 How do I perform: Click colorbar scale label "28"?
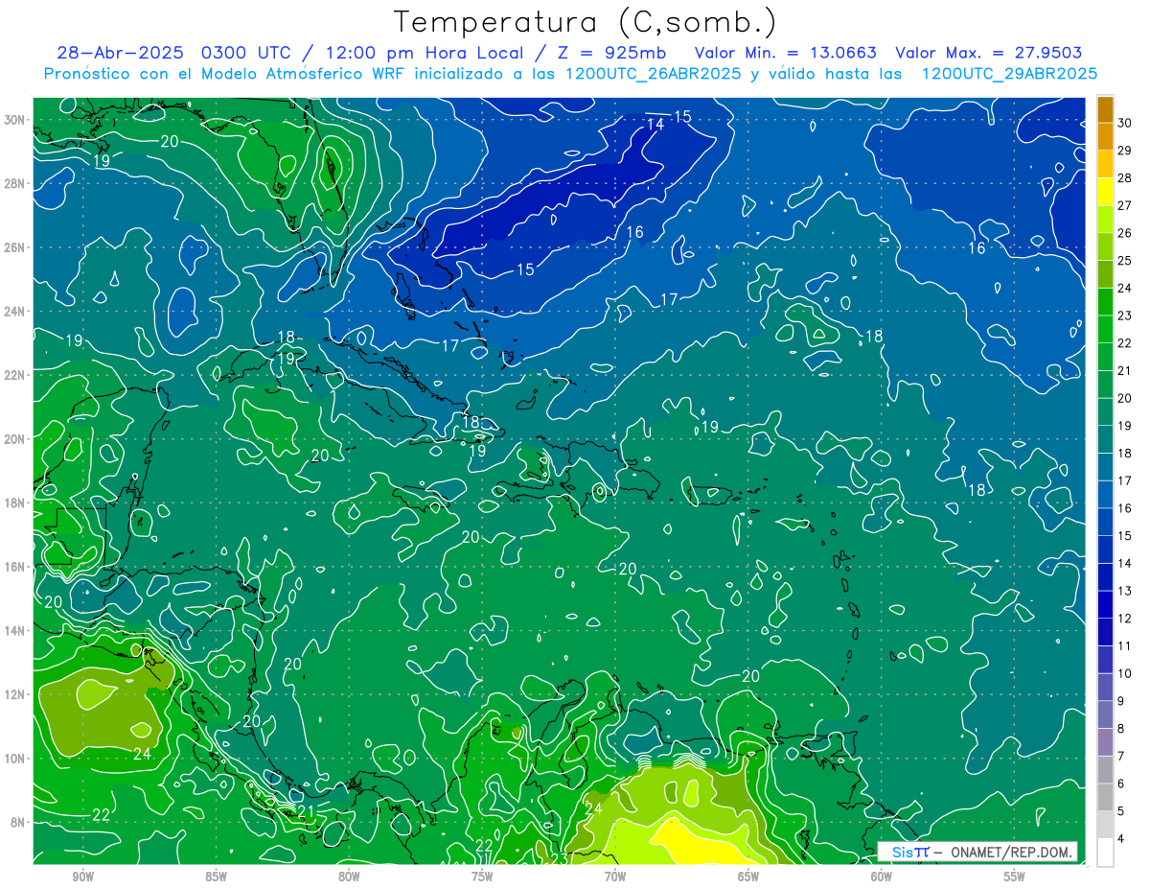1125,178
